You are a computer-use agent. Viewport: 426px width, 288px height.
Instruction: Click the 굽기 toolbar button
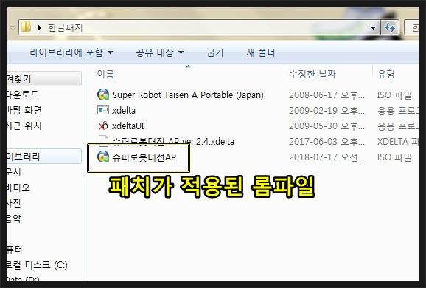coord(215,52)
